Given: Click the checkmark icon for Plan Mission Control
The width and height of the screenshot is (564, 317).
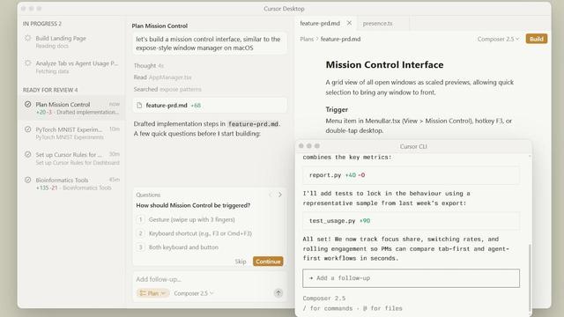Looking at the screenshot, I should 27,104.
